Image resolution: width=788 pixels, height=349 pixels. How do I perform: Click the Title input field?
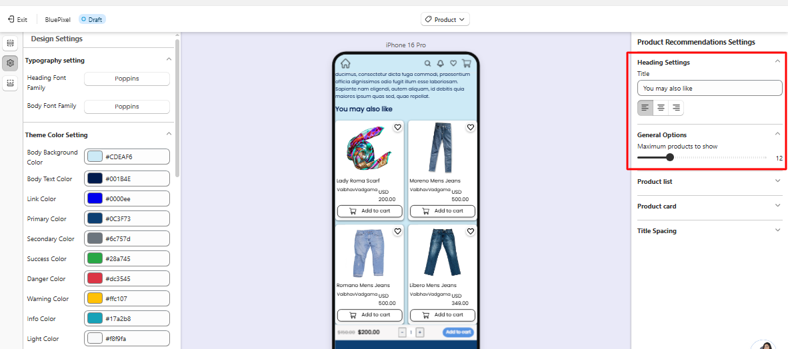click(709, 88)
